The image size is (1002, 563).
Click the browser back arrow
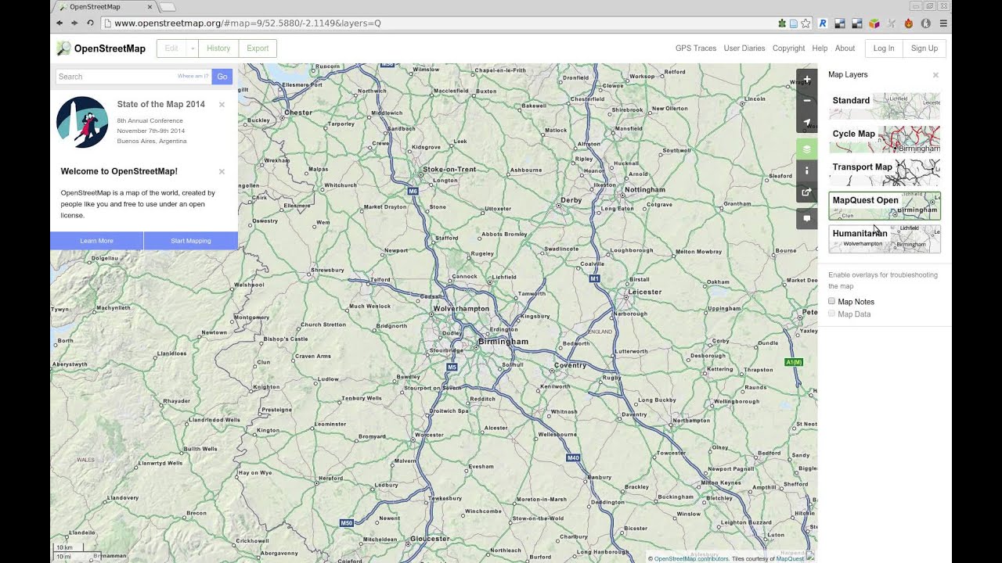coord(59,23)
